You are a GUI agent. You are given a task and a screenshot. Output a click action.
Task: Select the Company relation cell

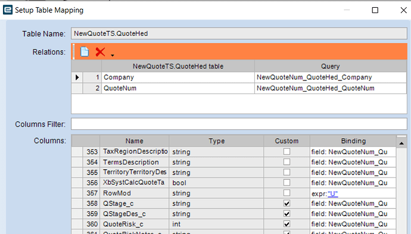click(178, 77)
